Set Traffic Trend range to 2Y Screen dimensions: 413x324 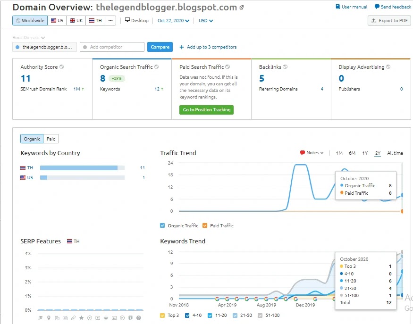click(378, 153)
